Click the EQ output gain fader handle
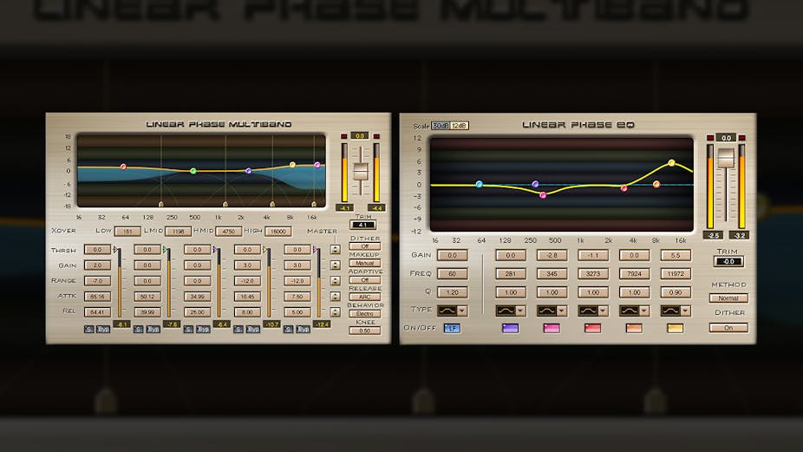 pyautogui.click(x=726, y=158)
